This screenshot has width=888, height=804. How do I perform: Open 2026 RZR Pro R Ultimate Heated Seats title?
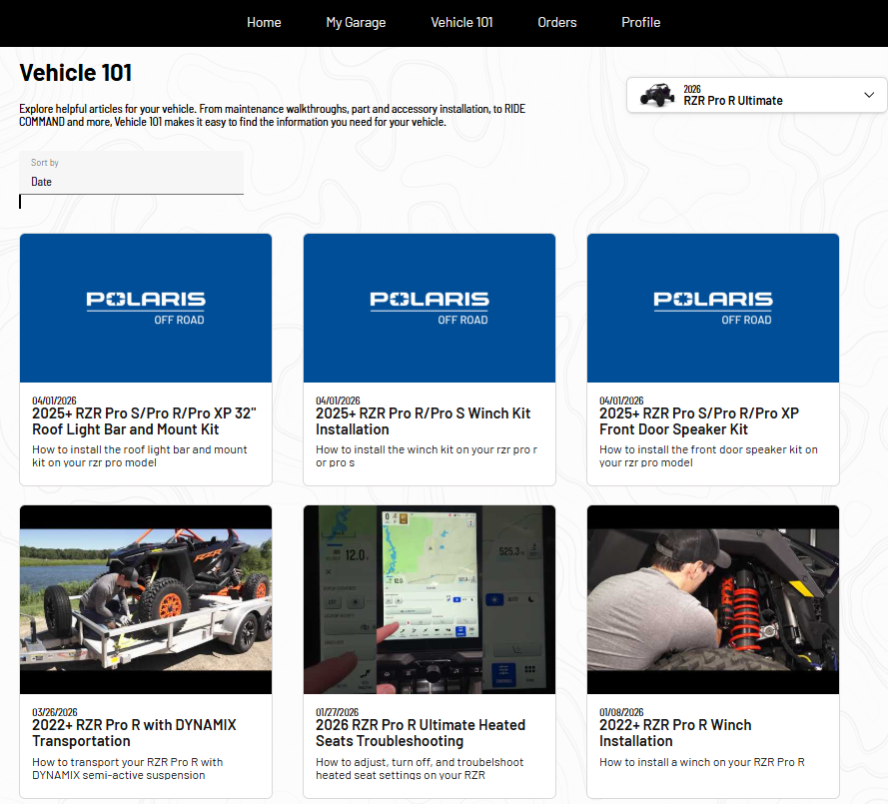coord(421,733)
